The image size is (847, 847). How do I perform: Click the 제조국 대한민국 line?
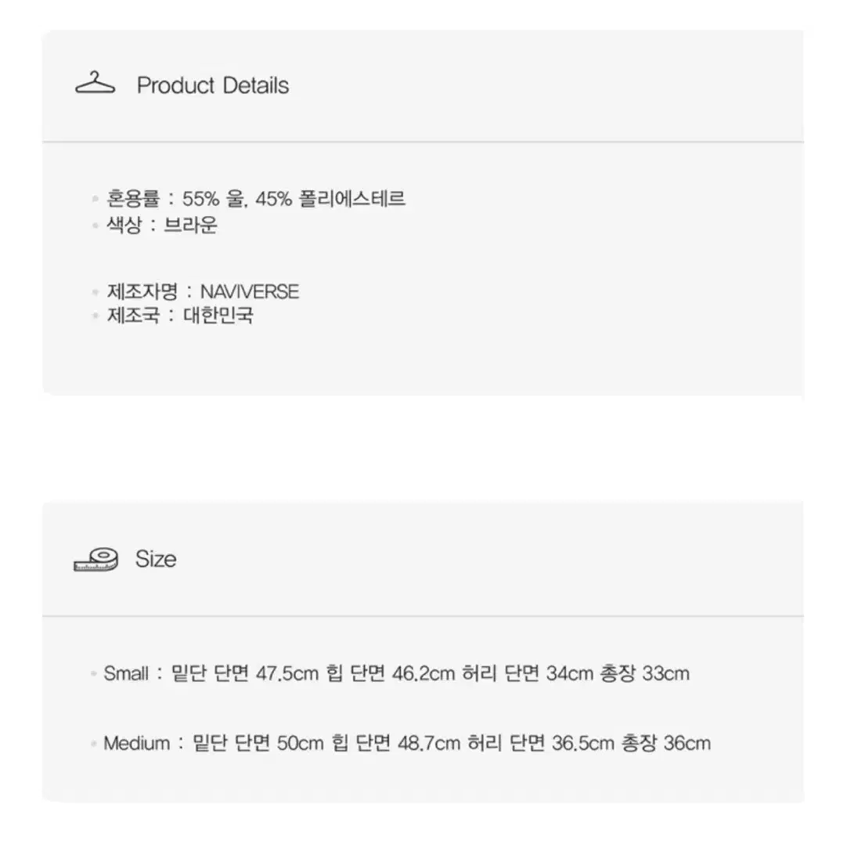point(180,315)
